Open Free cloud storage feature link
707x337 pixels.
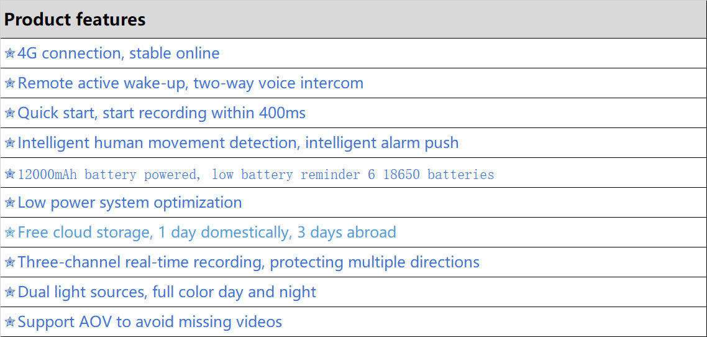point(84,233)
